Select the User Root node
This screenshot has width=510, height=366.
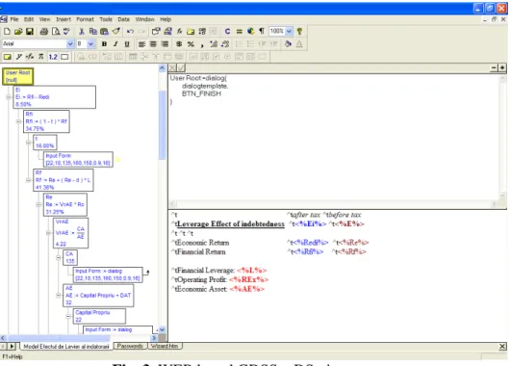coord(18,76)
